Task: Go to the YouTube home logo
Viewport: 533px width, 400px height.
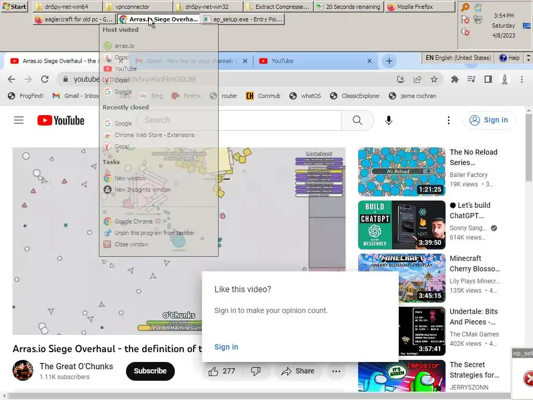Action: (61, 120)
